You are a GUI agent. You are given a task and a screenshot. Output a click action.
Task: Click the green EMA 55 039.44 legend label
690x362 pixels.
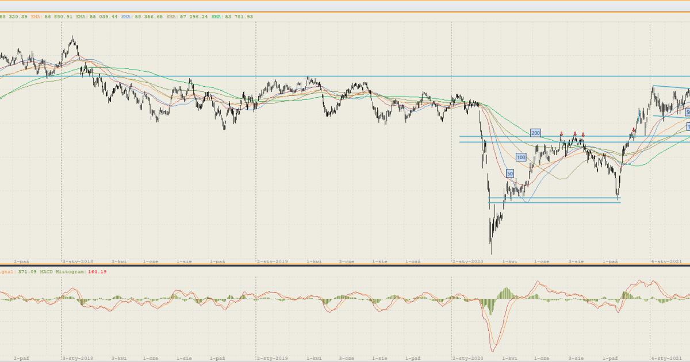[97, 17]
